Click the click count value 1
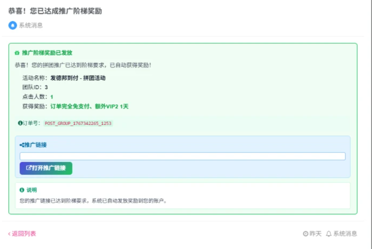 pos(51,97)
